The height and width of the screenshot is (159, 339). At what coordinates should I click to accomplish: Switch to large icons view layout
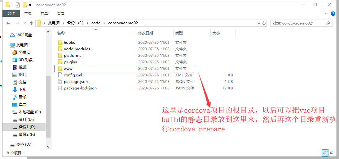tap(332, 152)
